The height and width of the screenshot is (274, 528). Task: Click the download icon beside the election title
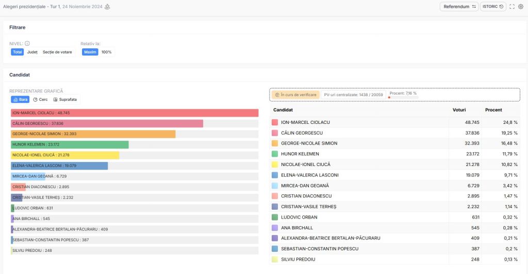[107, 7]
